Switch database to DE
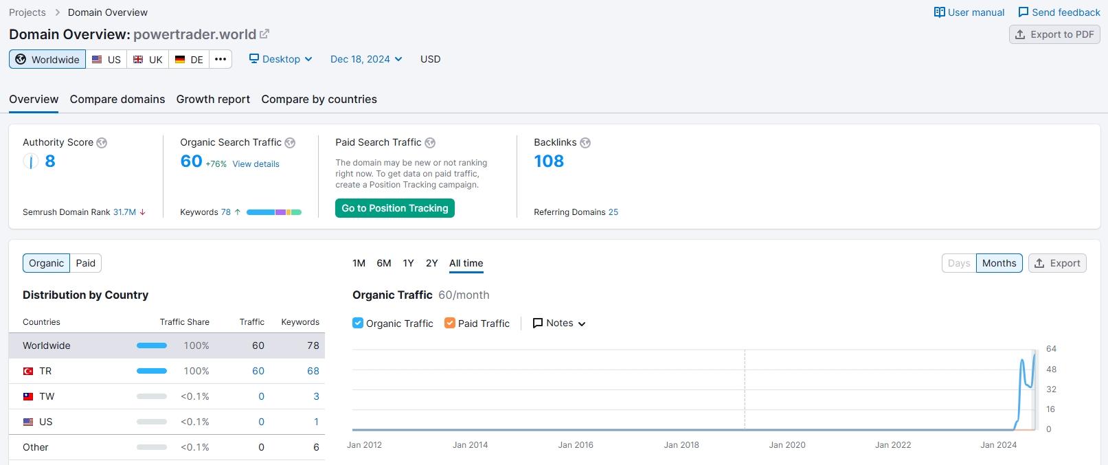 click(x=189, y=59)
